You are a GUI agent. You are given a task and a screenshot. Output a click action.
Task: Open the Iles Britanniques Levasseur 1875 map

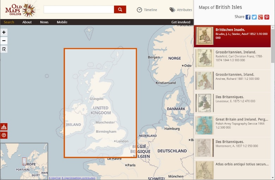(229, 98)
